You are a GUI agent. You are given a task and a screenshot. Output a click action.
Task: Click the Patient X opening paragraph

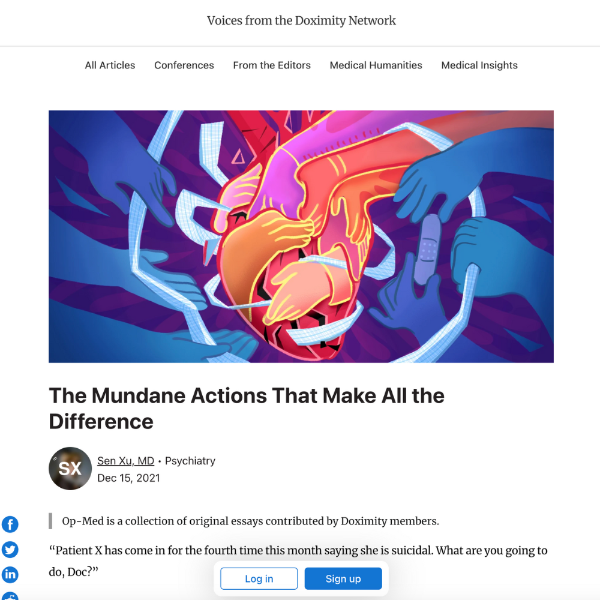point(298,561)
